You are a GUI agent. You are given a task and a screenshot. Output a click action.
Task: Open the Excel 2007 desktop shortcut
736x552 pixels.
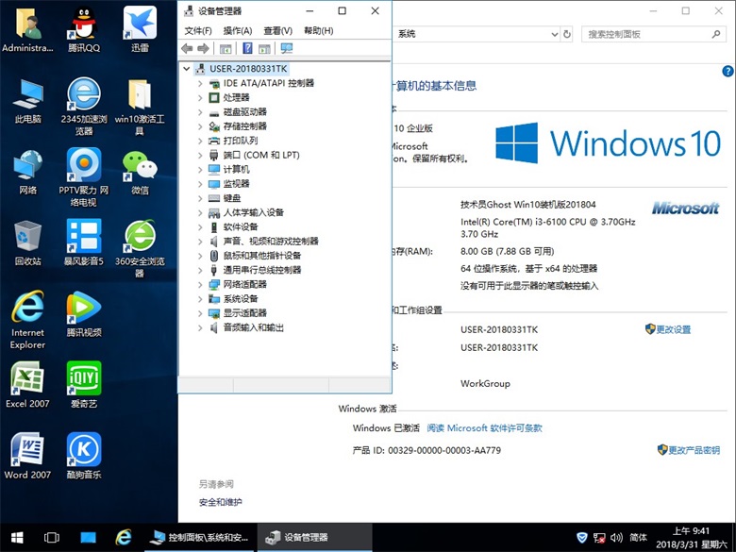tap(27, 384)
